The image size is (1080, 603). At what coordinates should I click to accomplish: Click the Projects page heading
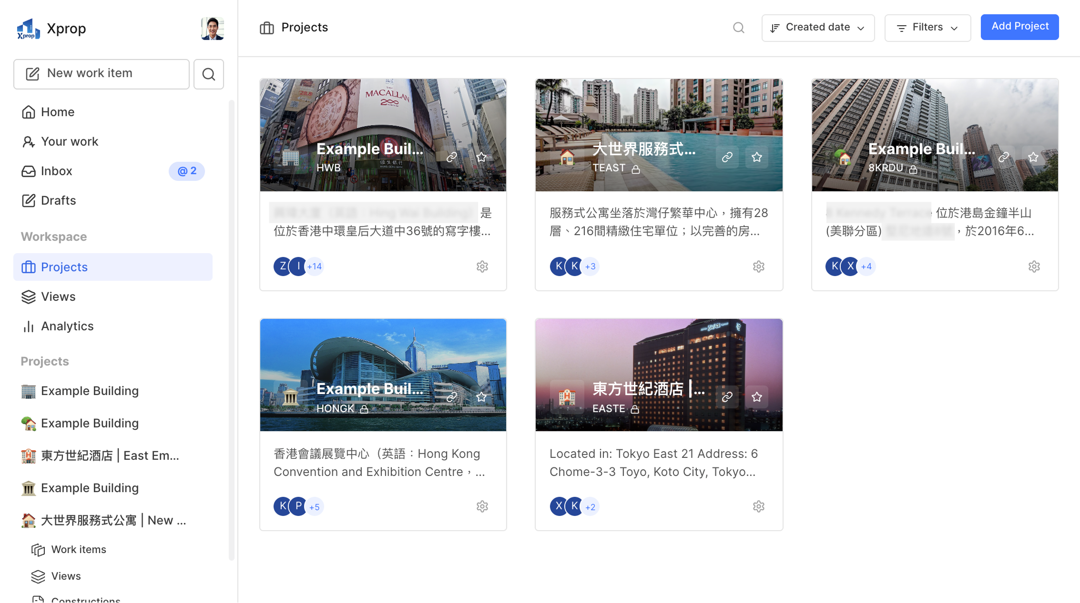(x=305, y=28)
